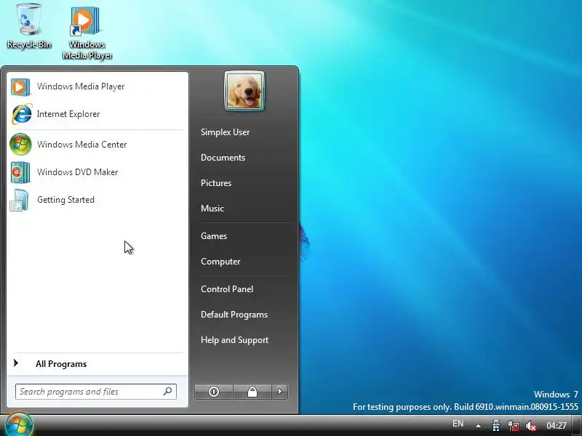This screenshot has height=436, width=582.
Task: Click the Search programs and files box
Action: click(x=96, y=392)
